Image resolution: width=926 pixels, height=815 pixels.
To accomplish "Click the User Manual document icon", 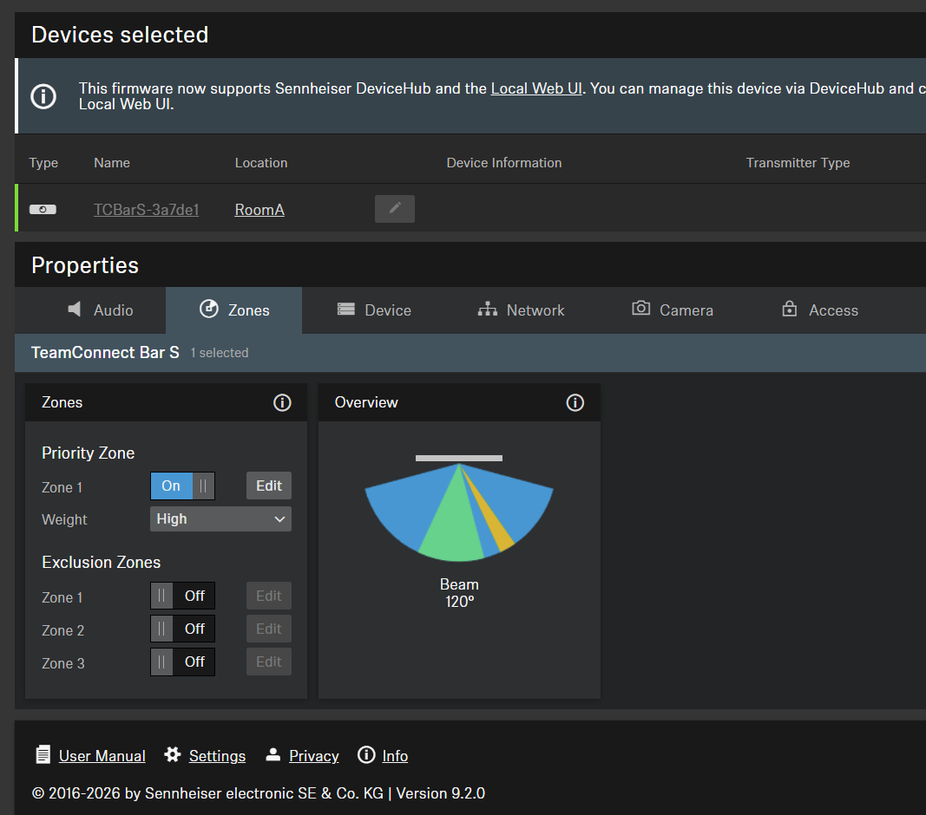I will (43, 754).
